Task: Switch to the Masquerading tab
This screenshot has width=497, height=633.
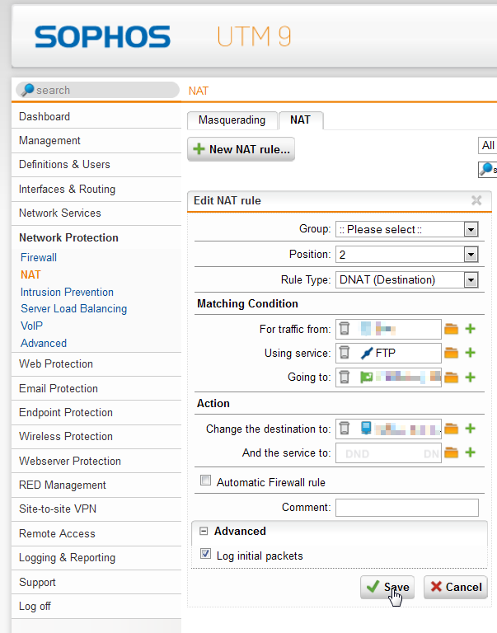Action: coord(232,120)
